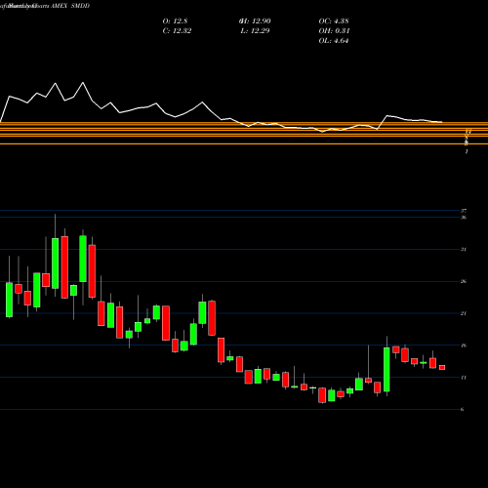488x488 pixels.
Task: Select the 'OL: 4.64' reading
Action: tap(334, 41)
